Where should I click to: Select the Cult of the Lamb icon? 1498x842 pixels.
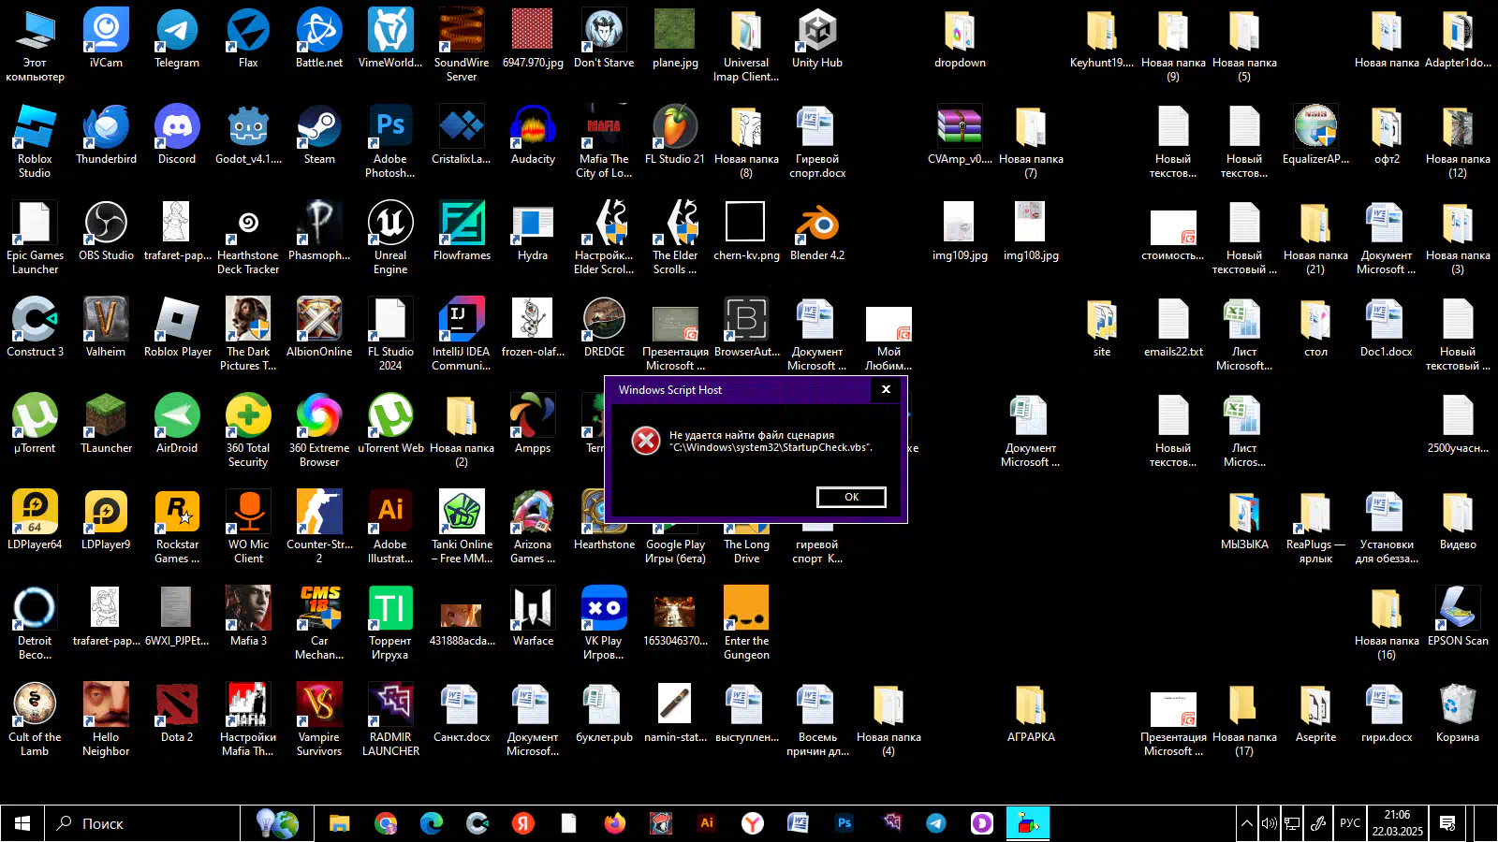tap(35, 720)
